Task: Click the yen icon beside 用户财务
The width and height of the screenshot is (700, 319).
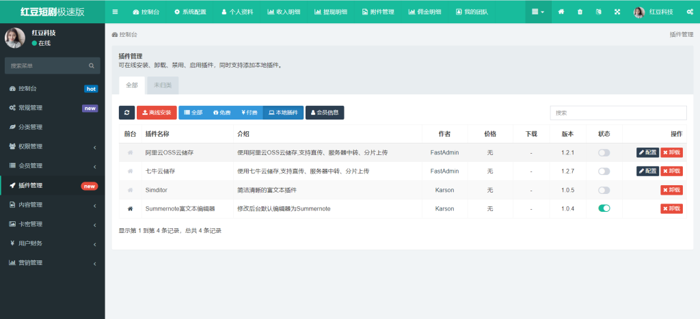Action: pyautogui.click(x=12, y=244)
